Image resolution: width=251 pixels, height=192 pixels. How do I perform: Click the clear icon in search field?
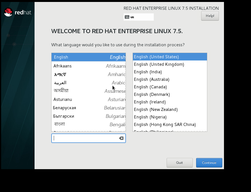[x=121, y=138]
